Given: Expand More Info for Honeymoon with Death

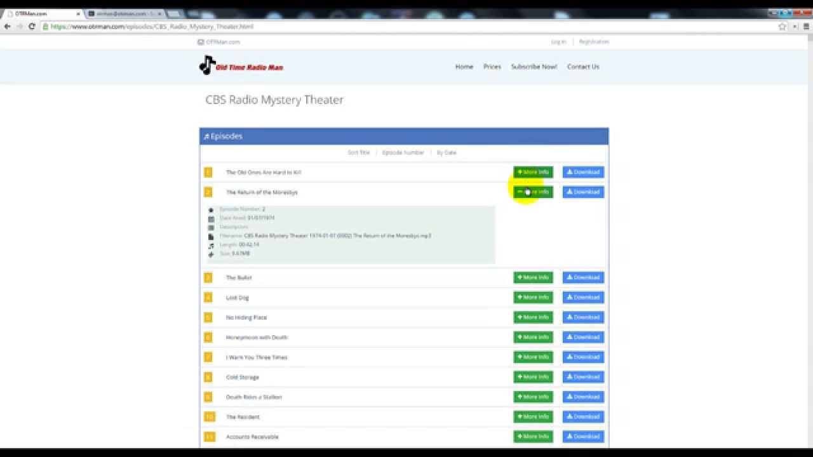Looking at the screenshot, I should coord(533,337).
